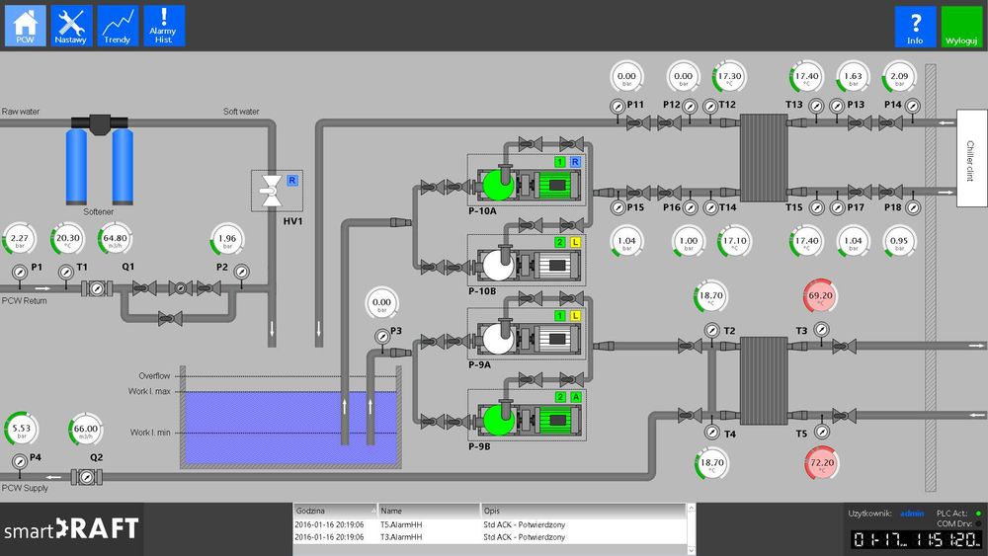988x556 pixels.
Task: Show the Trendy trend charts
Action: pos(118,26)
